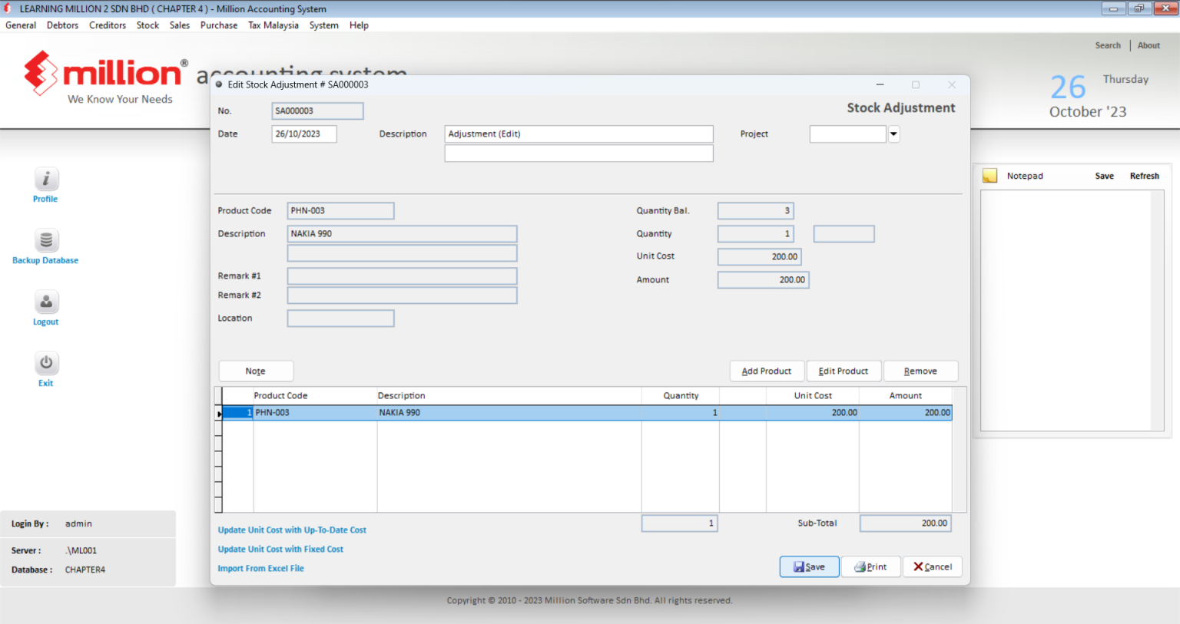Screen dimensions: 1180x624
Task: Open the Profile icon in sidebar
Action: tap(46, 179)
